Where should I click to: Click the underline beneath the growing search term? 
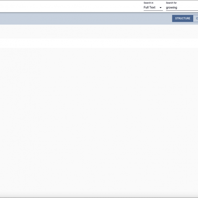click(182, 10)
